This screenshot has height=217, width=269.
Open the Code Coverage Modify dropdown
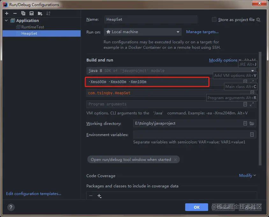[x=247, y=176]
